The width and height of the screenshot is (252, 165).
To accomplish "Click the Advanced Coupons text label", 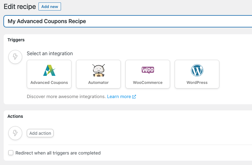I will [49, 83].
